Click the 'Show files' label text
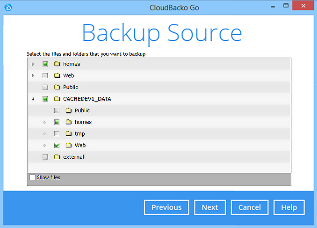317x228 pixels. (x=49, y=177)
